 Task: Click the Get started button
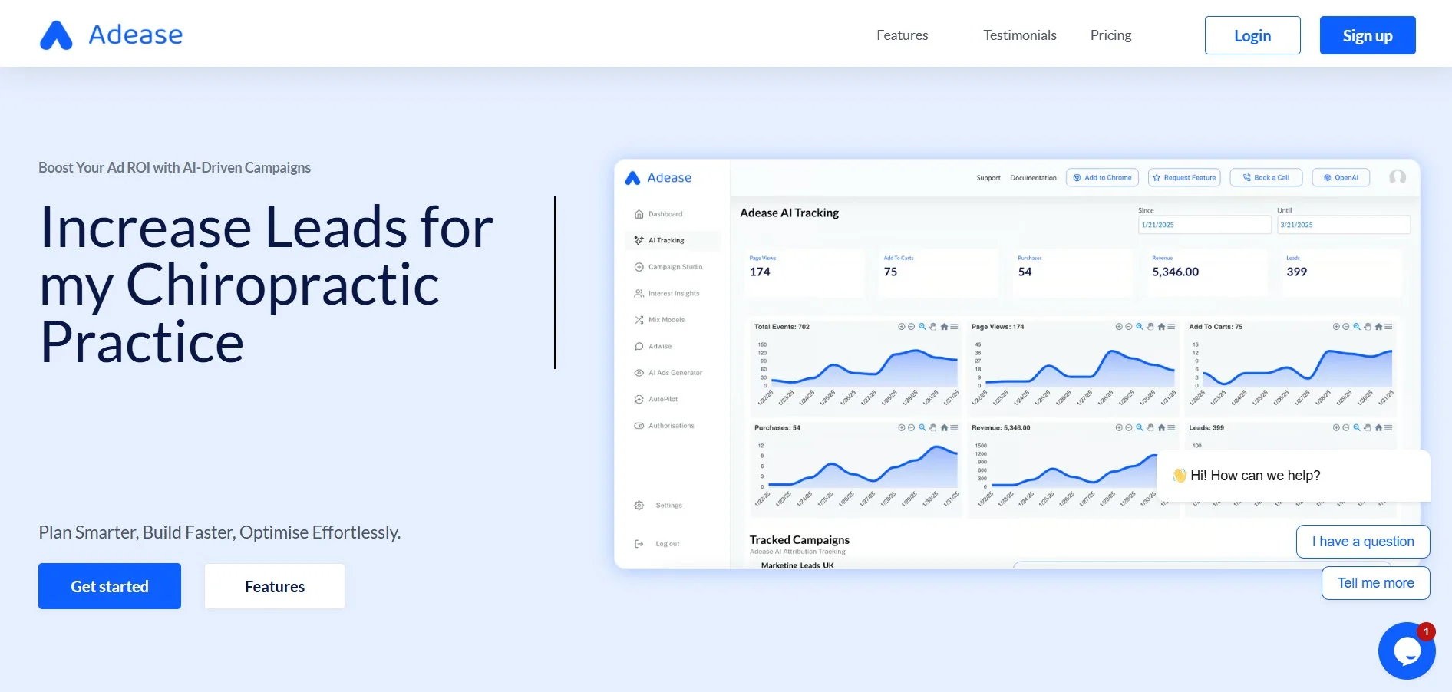pos(110,586)
